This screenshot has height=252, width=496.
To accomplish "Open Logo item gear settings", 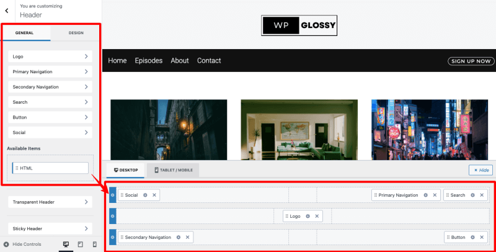I will [x=308, y=216].
